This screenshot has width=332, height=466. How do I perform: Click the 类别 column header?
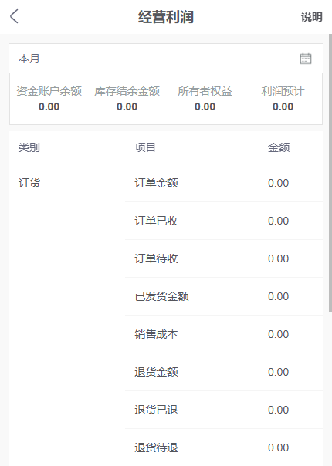[x=29, y=147]
